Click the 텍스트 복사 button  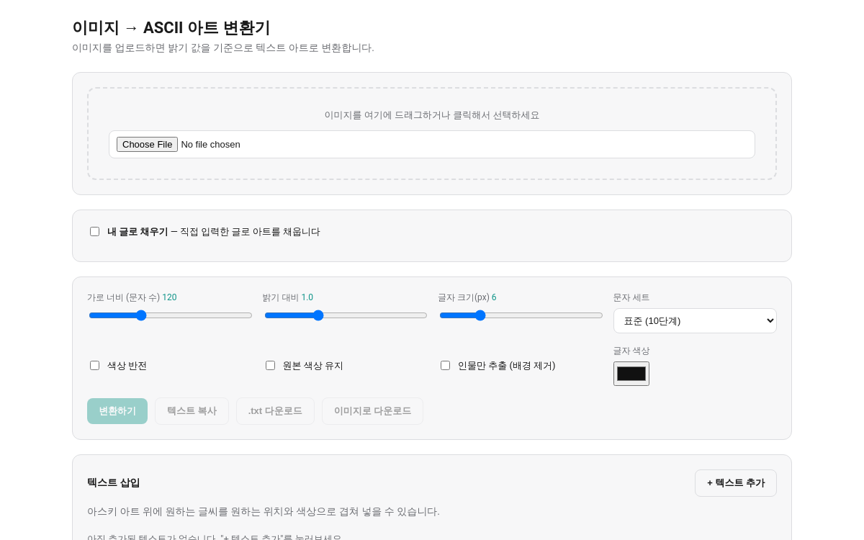tap(192, 411)
